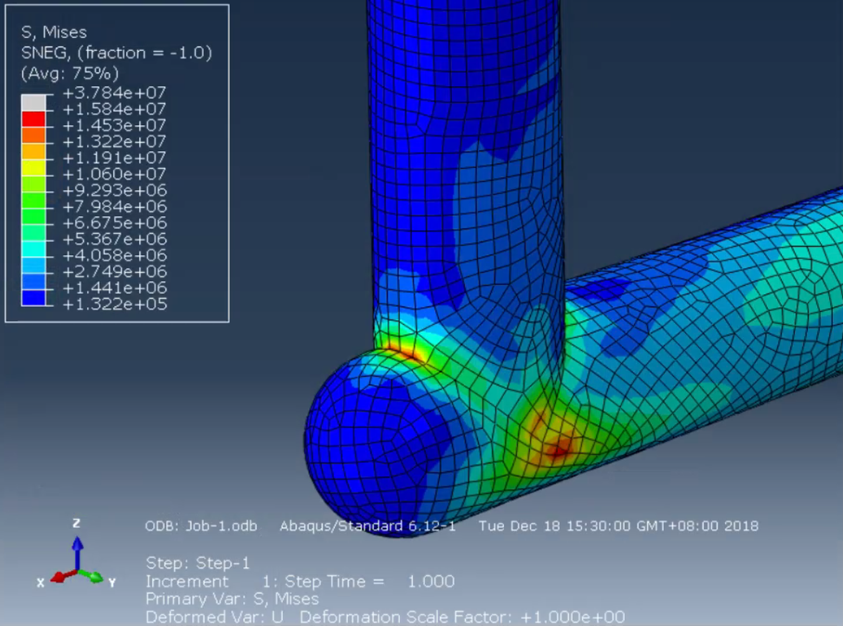Click the legend value +1.453e+07
This screenshot has height=626, width=843.
tap(114, 125)
